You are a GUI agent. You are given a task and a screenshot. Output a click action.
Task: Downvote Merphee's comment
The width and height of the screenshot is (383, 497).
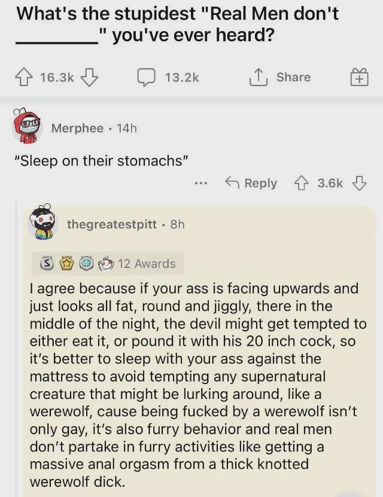[358, 183]
